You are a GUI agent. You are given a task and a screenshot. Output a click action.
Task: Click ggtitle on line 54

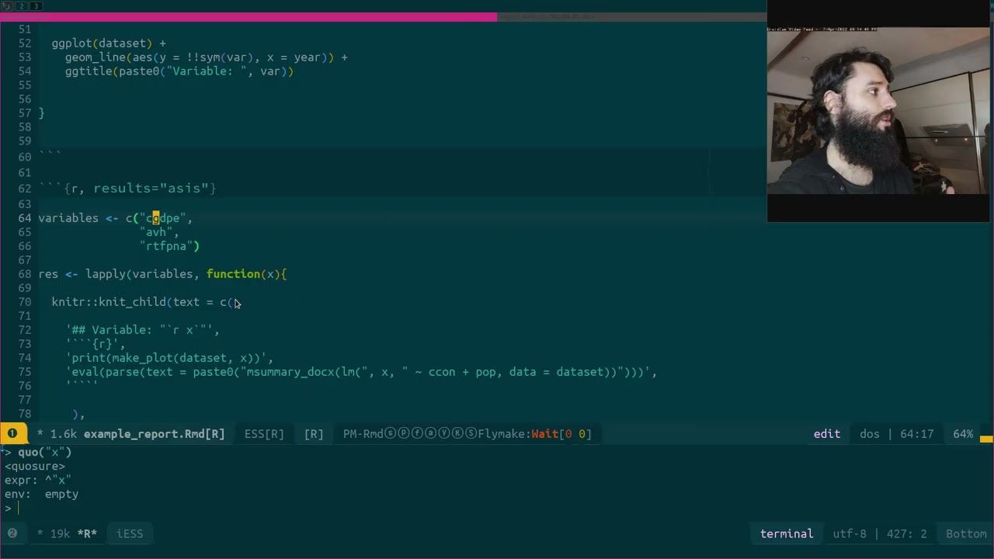(x=89, y=71)
